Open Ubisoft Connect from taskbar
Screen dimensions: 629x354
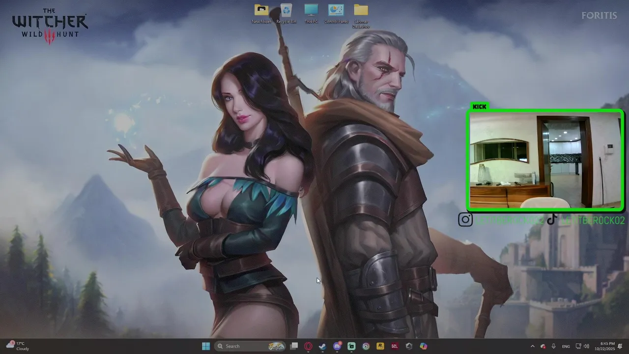tap(366, 346)
